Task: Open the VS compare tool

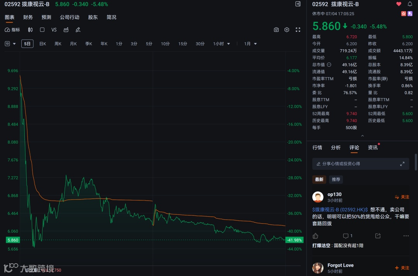Action: coord(54,29)
